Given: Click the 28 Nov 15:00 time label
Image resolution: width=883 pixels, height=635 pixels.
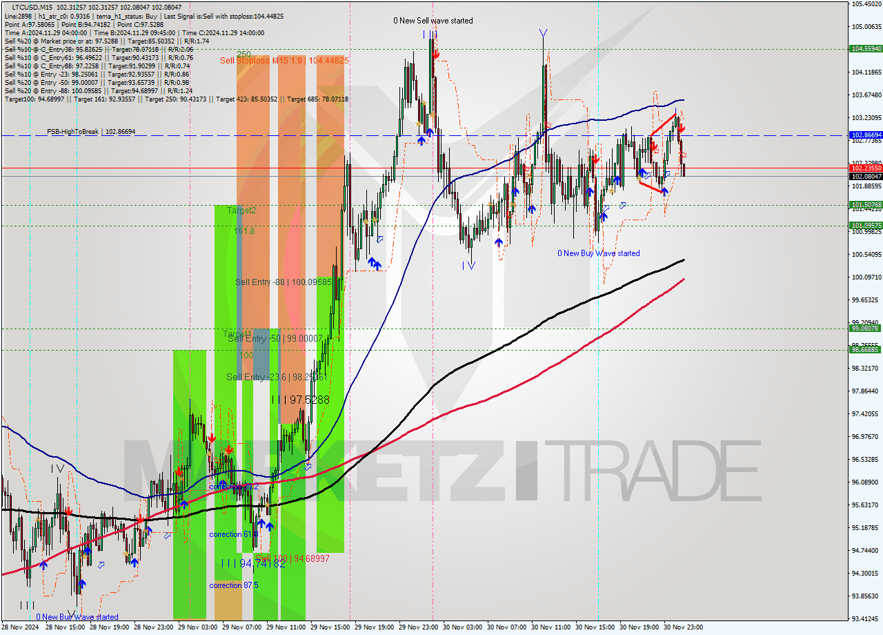Looking at the screenshot, I should (x=66, y=627).
